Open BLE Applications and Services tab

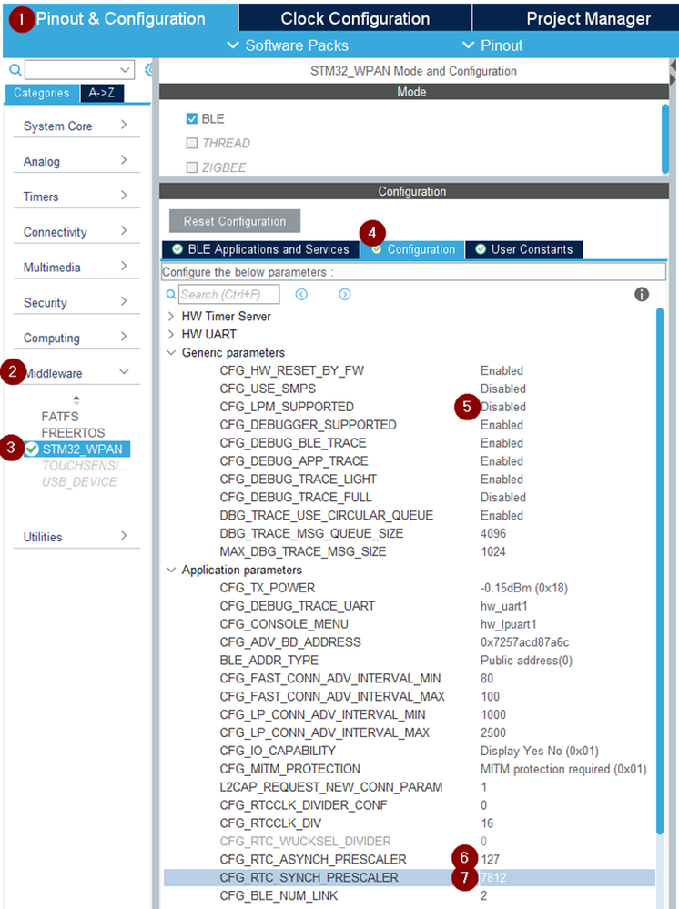pyautogui.click(x=261, y=249)
